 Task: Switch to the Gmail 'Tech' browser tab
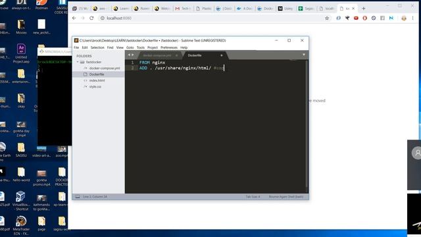pos(183,9)
